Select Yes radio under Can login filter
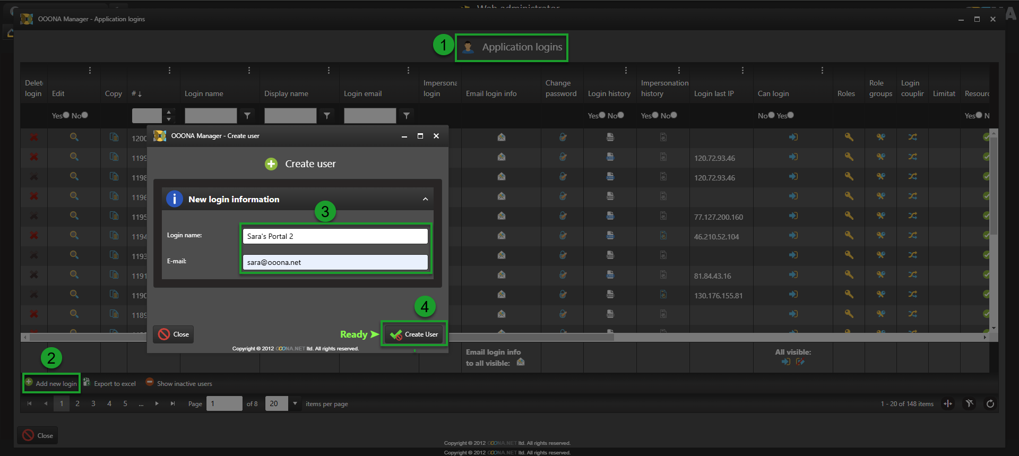The image size is (1019, 456). tap(790, 115)
